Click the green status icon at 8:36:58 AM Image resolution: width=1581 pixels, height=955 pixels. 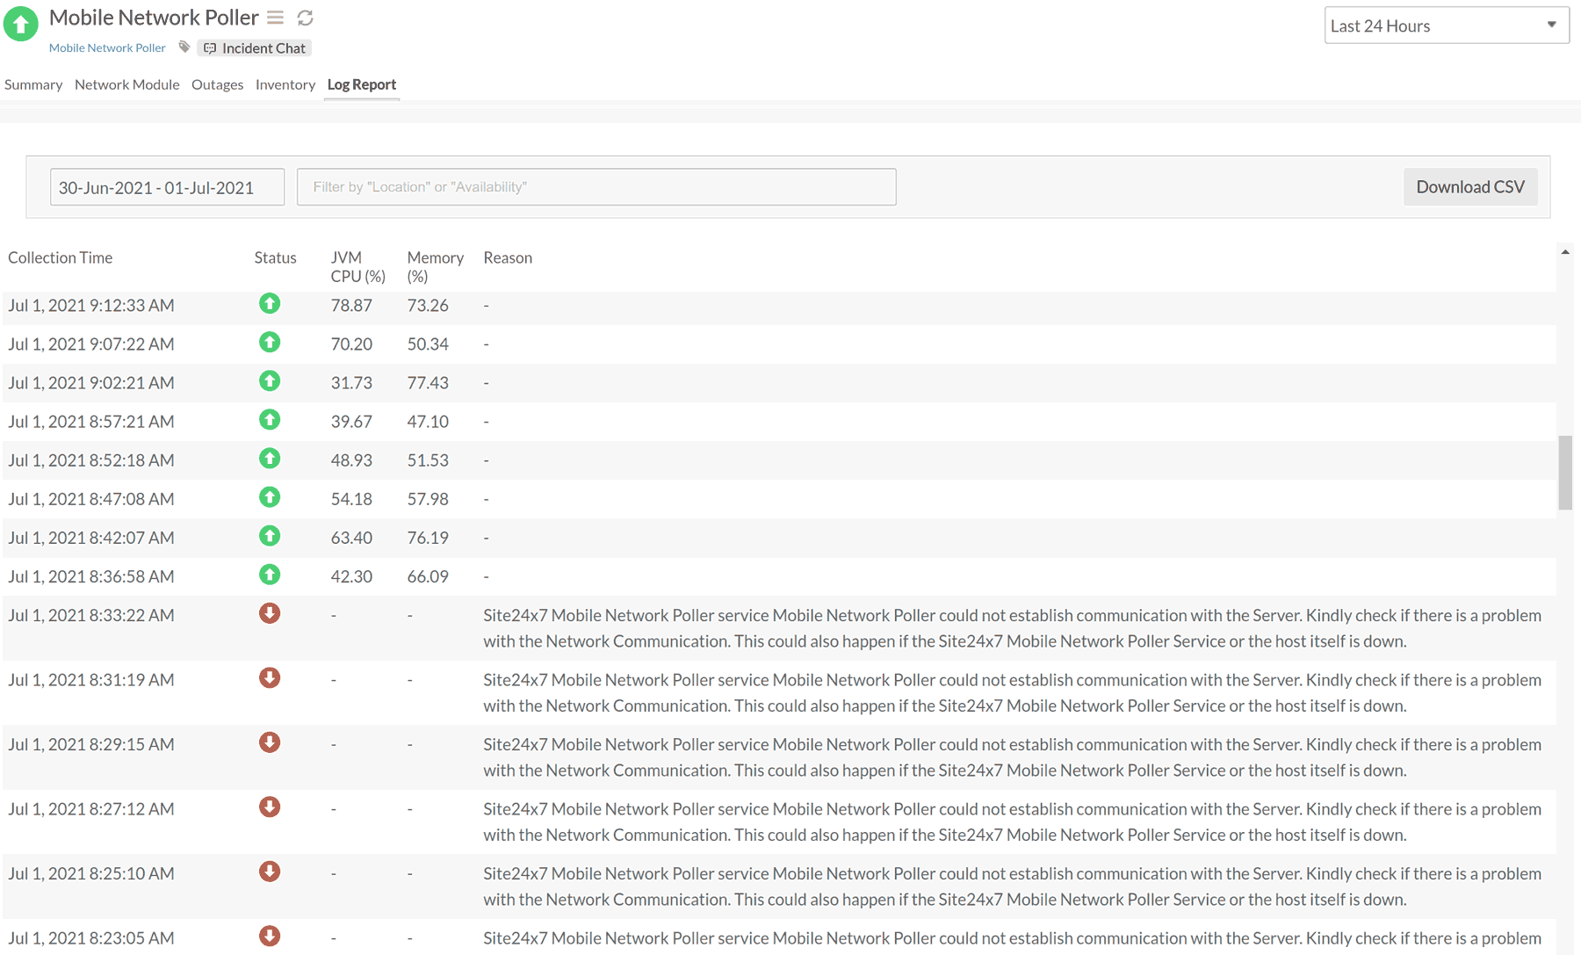[270, 575]
